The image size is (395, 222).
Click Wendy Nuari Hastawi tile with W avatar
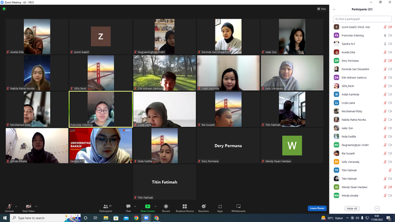292,146
